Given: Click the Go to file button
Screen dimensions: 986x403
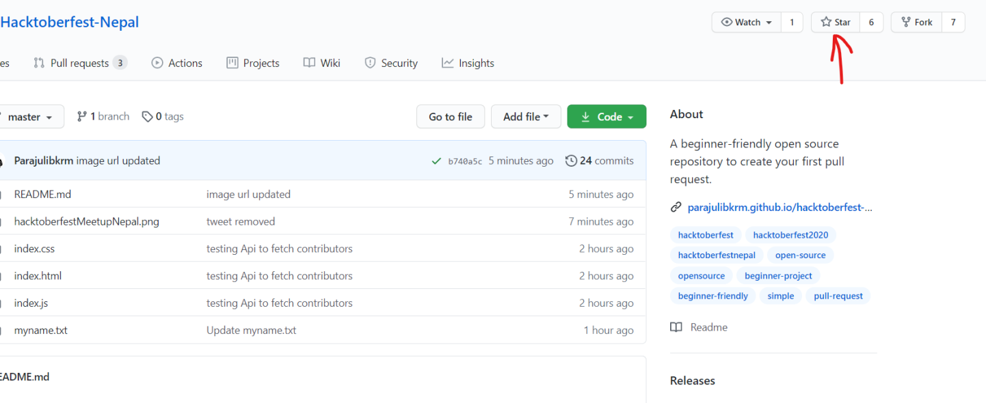Looking at the screenshot, I should pos(451,117).
